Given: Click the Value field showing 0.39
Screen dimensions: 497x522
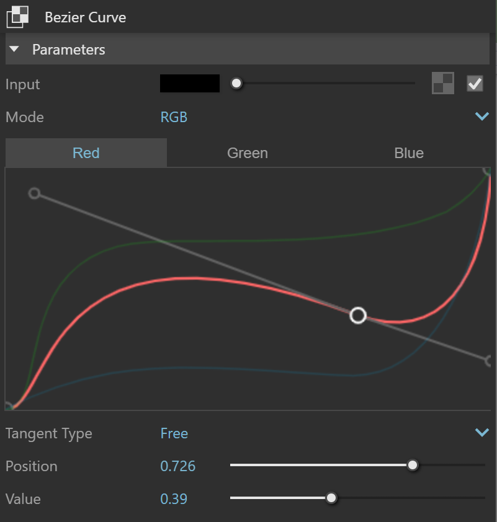Looking at the screenshot, I should [174, 498].
